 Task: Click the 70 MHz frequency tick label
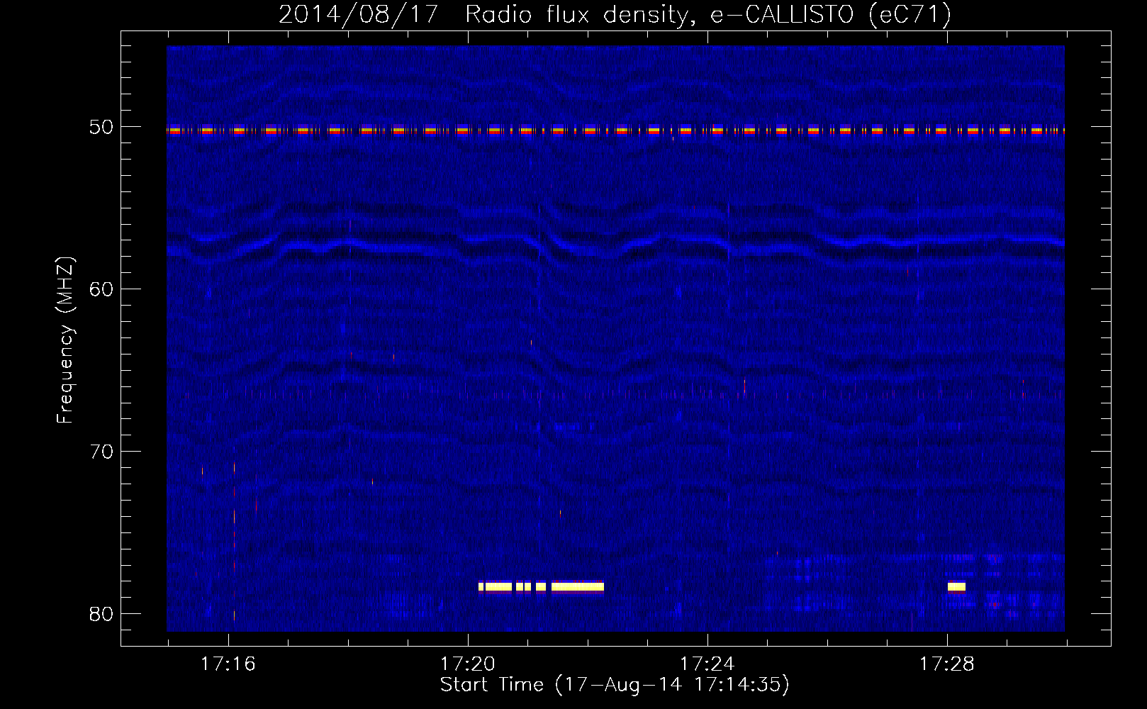(101, 452)
